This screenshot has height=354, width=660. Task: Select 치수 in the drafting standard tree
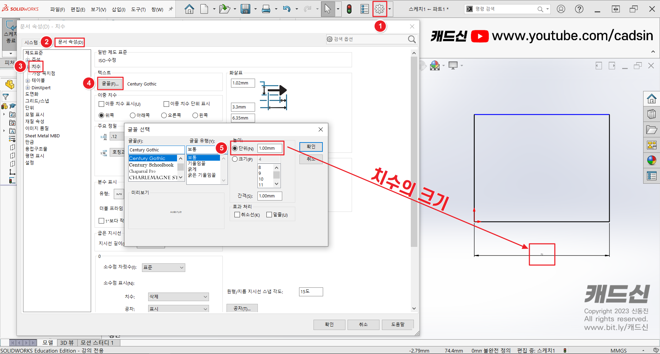coord(36,67)
